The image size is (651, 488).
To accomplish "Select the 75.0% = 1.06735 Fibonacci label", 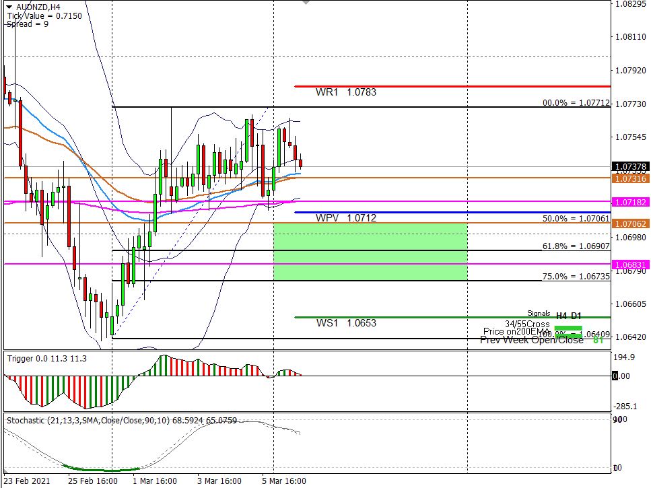I will (x=576, y=277).
